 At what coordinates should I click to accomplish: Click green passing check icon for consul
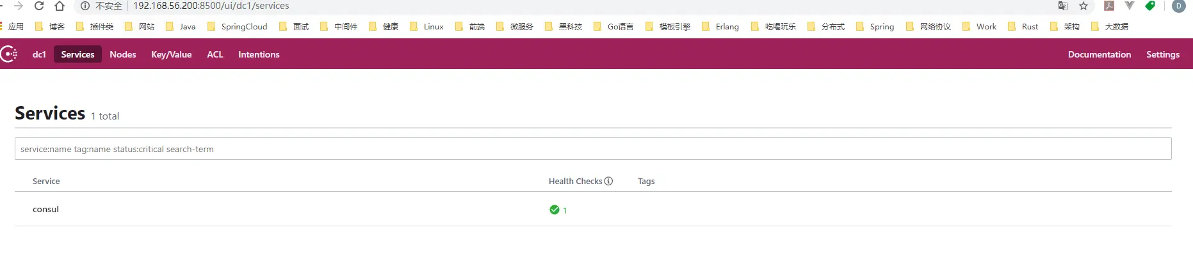[x=555, y=210]
